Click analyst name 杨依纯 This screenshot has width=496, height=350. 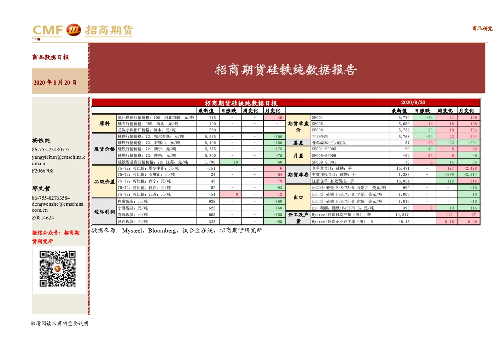41,140
